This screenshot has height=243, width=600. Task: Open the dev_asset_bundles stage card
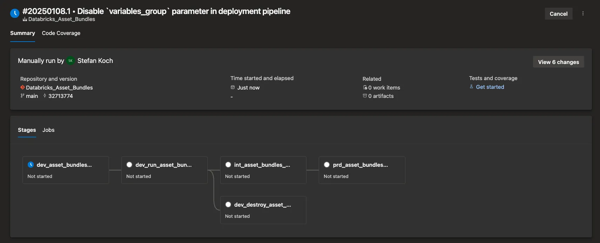(x=66, y=170)
